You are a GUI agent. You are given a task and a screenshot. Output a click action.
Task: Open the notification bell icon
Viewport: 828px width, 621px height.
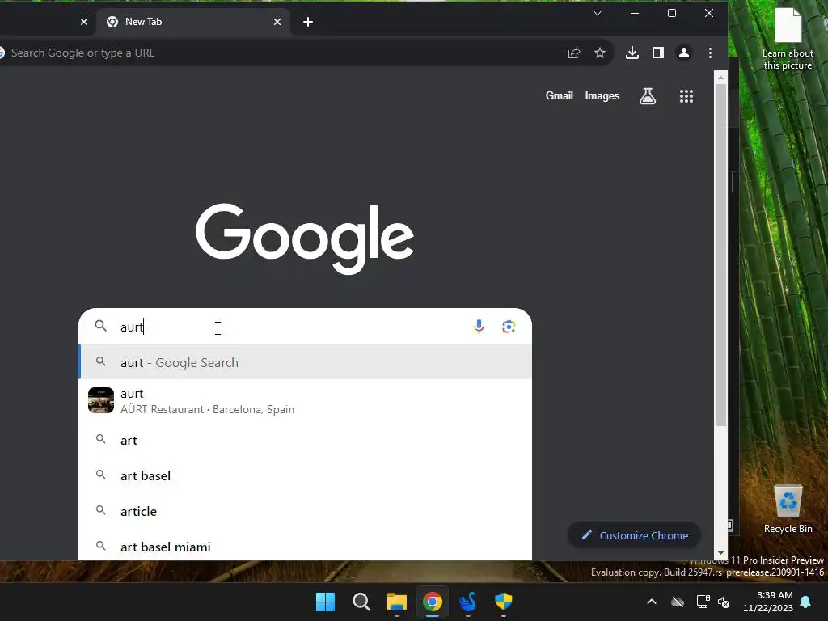pos(805,602)
